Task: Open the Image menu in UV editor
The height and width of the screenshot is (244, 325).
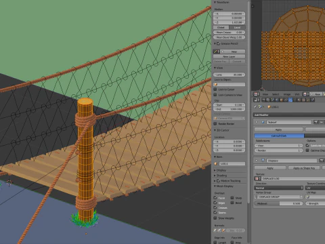Action: [x=287, y=94]
